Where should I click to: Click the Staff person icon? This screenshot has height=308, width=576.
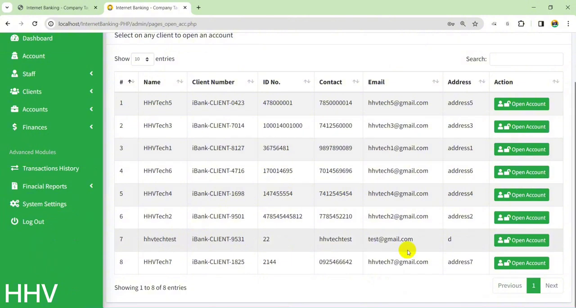click(14, 74)
